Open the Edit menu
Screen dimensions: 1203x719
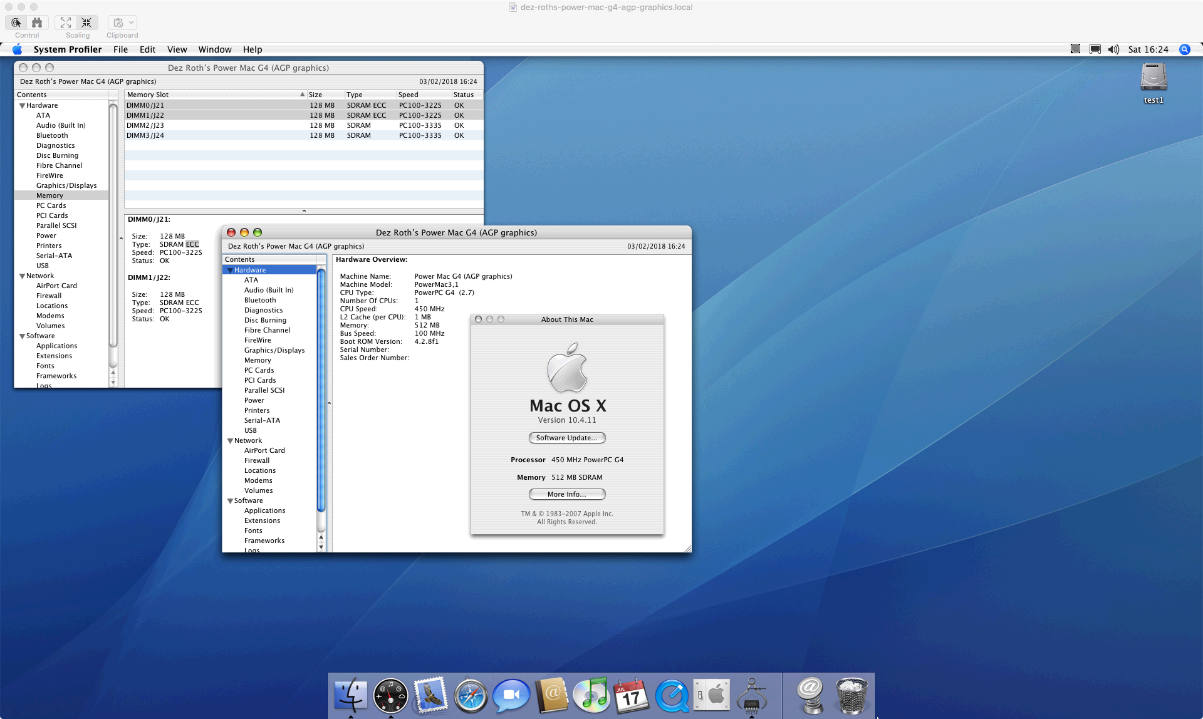147,49
